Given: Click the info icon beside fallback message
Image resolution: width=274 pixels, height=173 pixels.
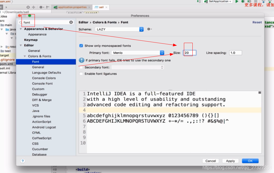Looking at the screenshot, I should tap(81, 60).
